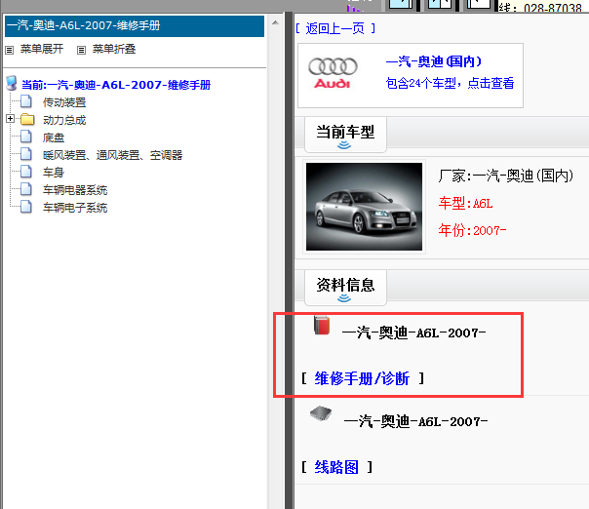Click the page icon next to 传动装置
The height and width of the screenshot is (509, 589).
(27, 102)
